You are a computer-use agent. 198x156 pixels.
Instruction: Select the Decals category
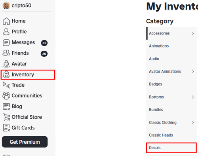[171, 148]
